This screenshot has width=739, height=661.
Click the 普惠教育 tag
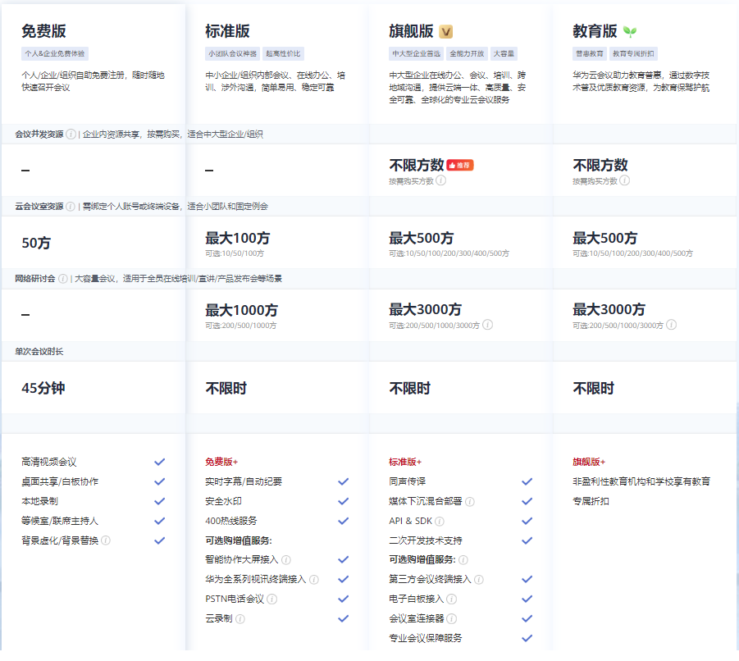(x=590, y=53)
